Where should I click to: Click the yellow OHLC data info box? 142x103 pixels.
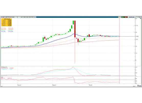[x=6, y=22]
